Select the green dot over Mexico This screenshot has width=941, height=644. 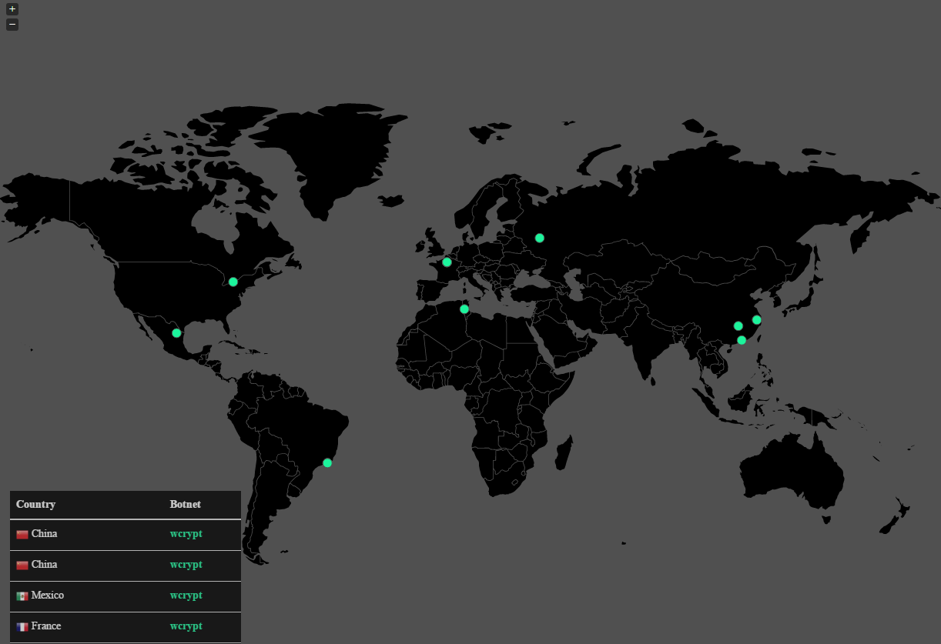coord(176,333)
